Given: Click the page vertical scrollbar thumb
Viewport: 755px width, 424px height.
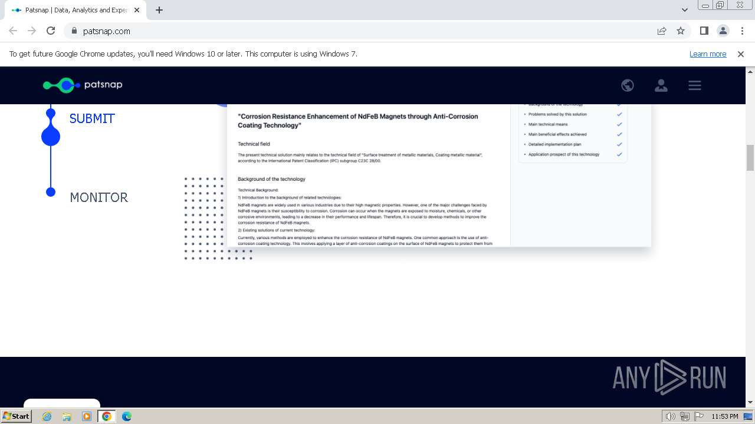Looking at the screenshot, I should tap(750, 157).
